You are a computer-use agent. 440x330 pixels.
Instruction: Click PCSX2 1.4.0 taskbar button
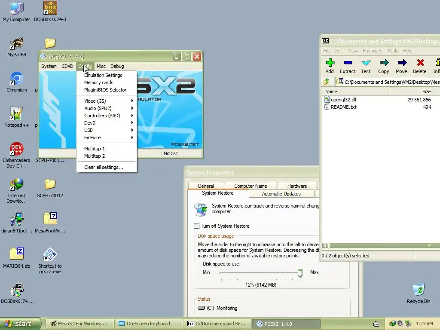pyautogui.click(x=286, y=324)
